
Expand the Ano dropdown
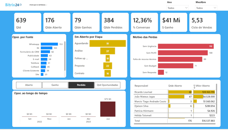[x=178, y=8]
